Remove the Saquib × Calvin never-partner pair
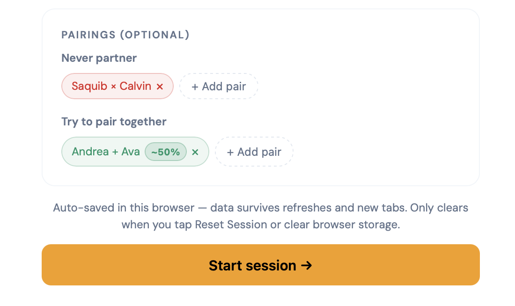 click(x=160, y=87)
